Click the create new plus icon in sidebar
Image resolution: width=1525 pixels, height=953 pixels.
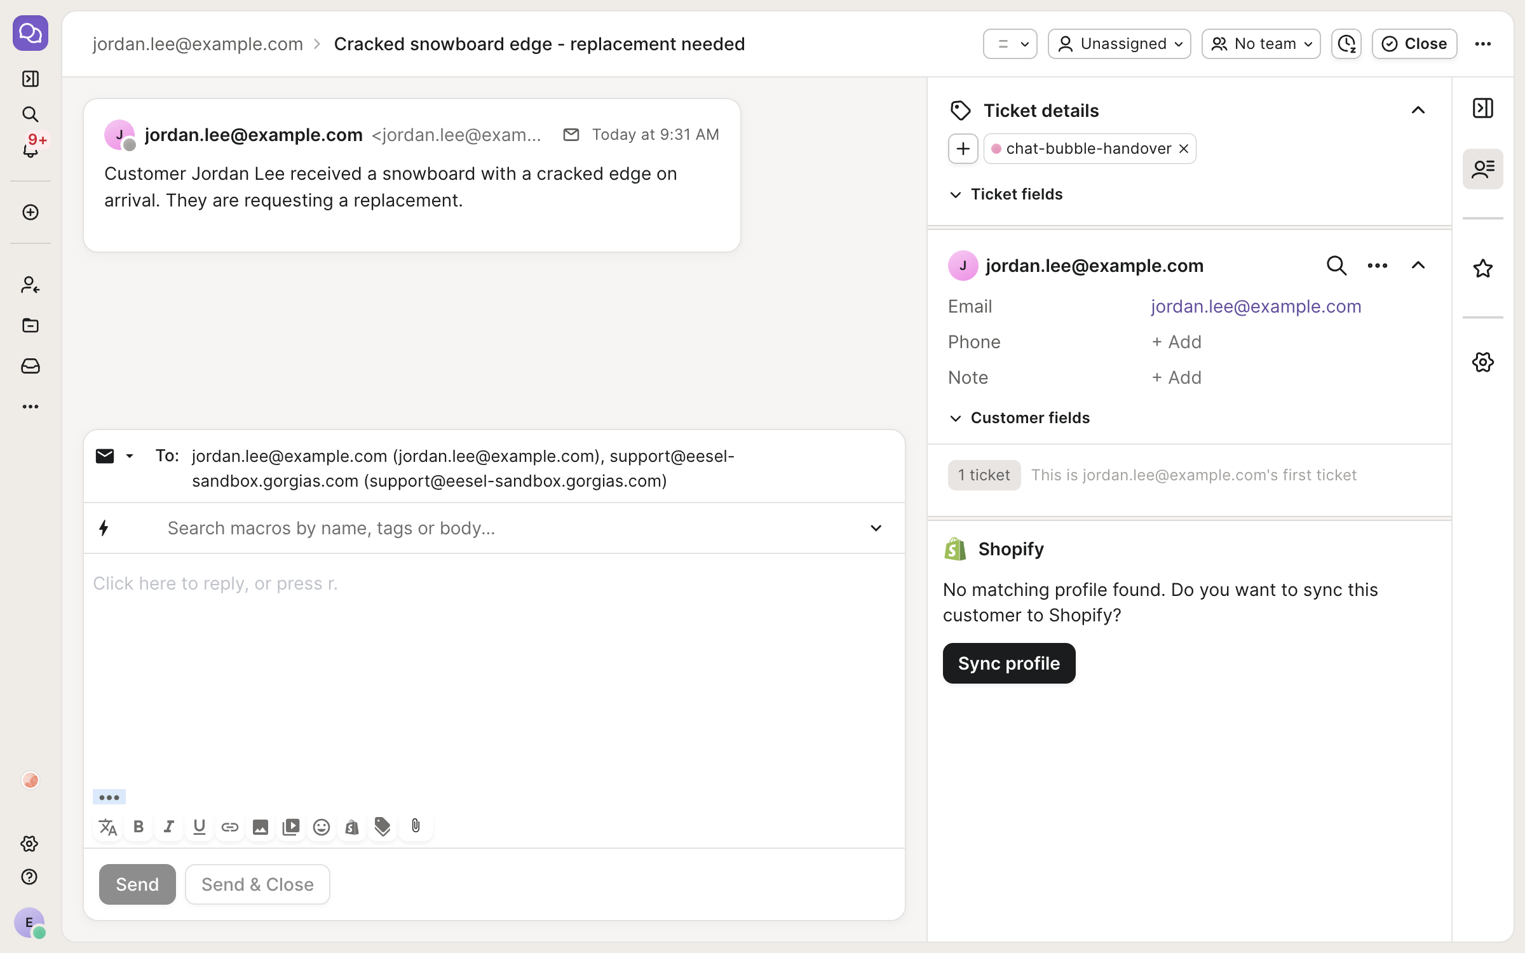pos(30,212)
